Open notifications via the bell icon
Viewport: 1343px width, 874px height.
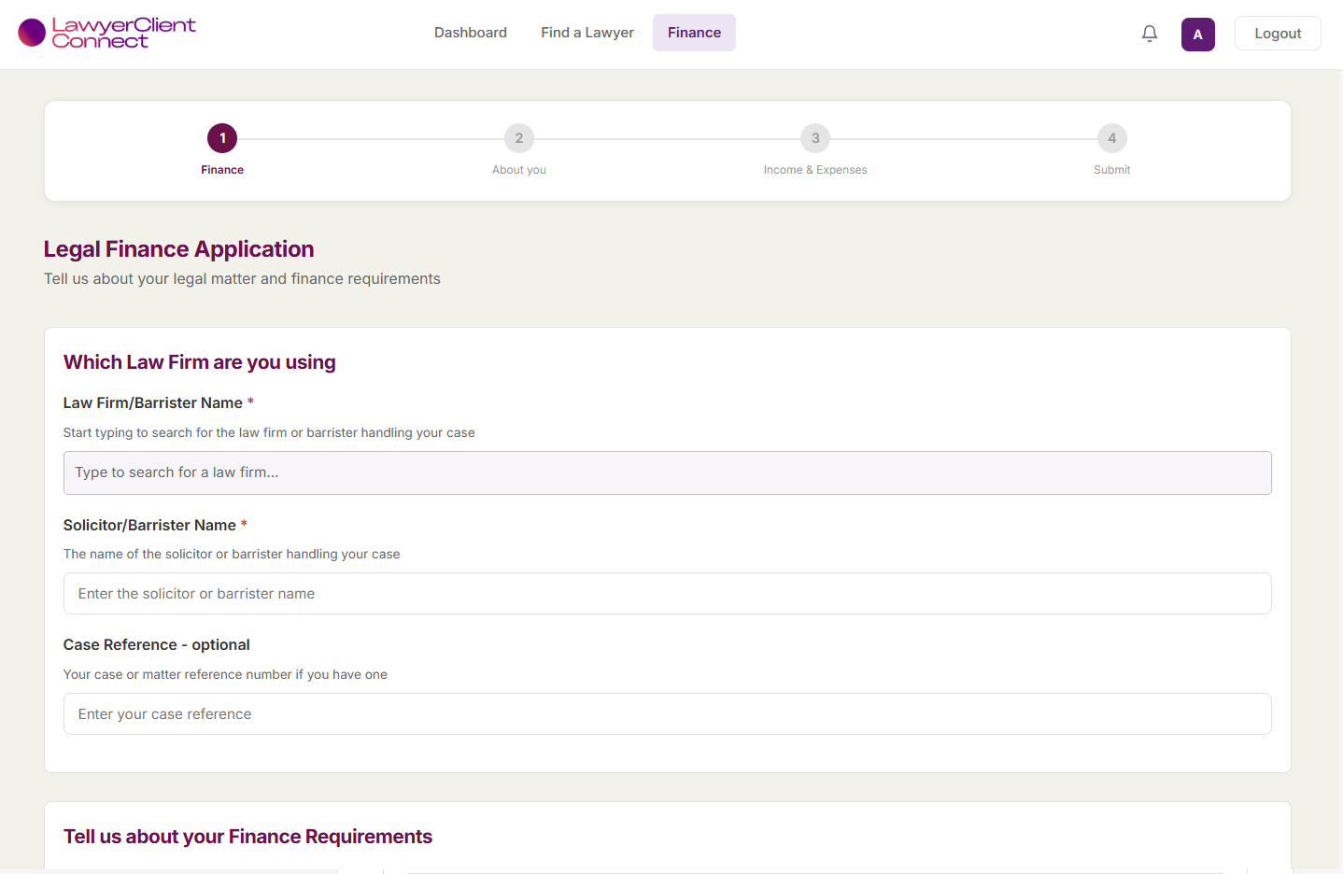coord(1150,33)
